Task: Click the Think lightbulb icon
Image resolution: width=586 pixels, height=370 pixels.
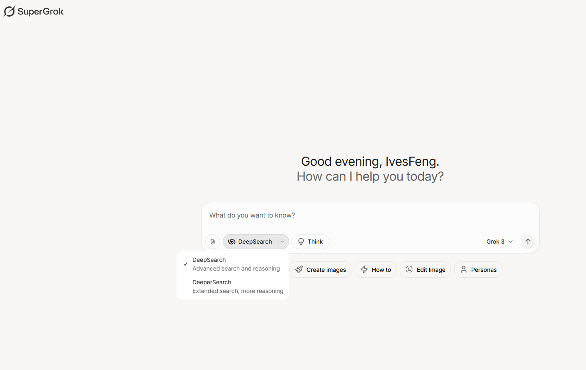Action: [301, 242]
